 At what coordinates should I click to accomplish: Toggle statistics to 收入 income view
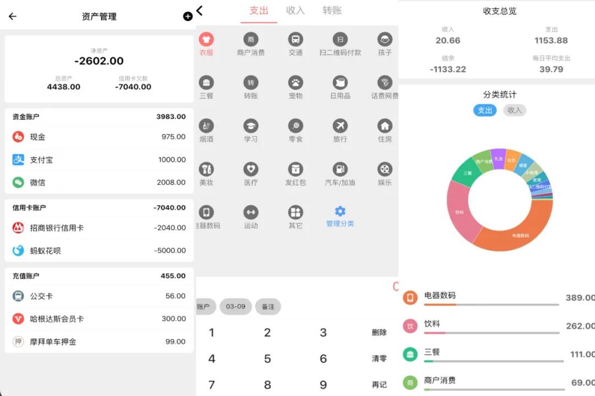(514, 111)
